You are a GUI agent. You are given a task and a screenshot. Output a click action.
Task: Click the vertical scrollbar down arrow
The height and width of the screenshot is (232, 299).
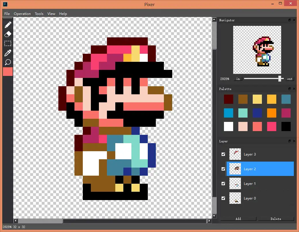(x=214, y=216)
